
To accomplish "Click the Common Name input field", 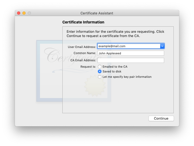I will click(x=131, y=53).
